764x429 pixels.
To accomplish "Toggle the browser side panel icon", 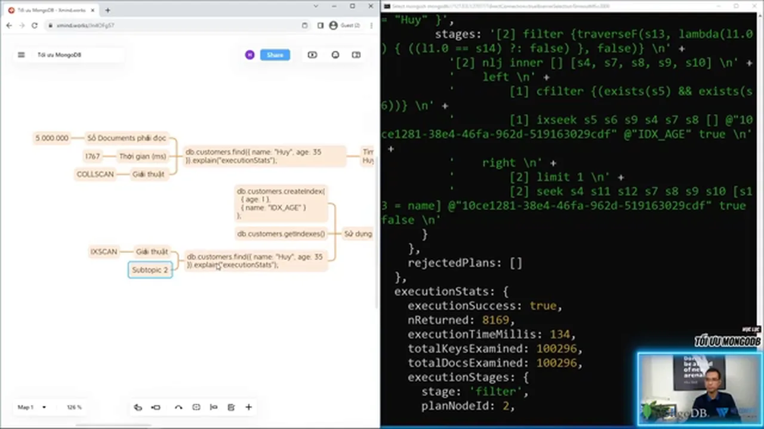I will (321, 26).
